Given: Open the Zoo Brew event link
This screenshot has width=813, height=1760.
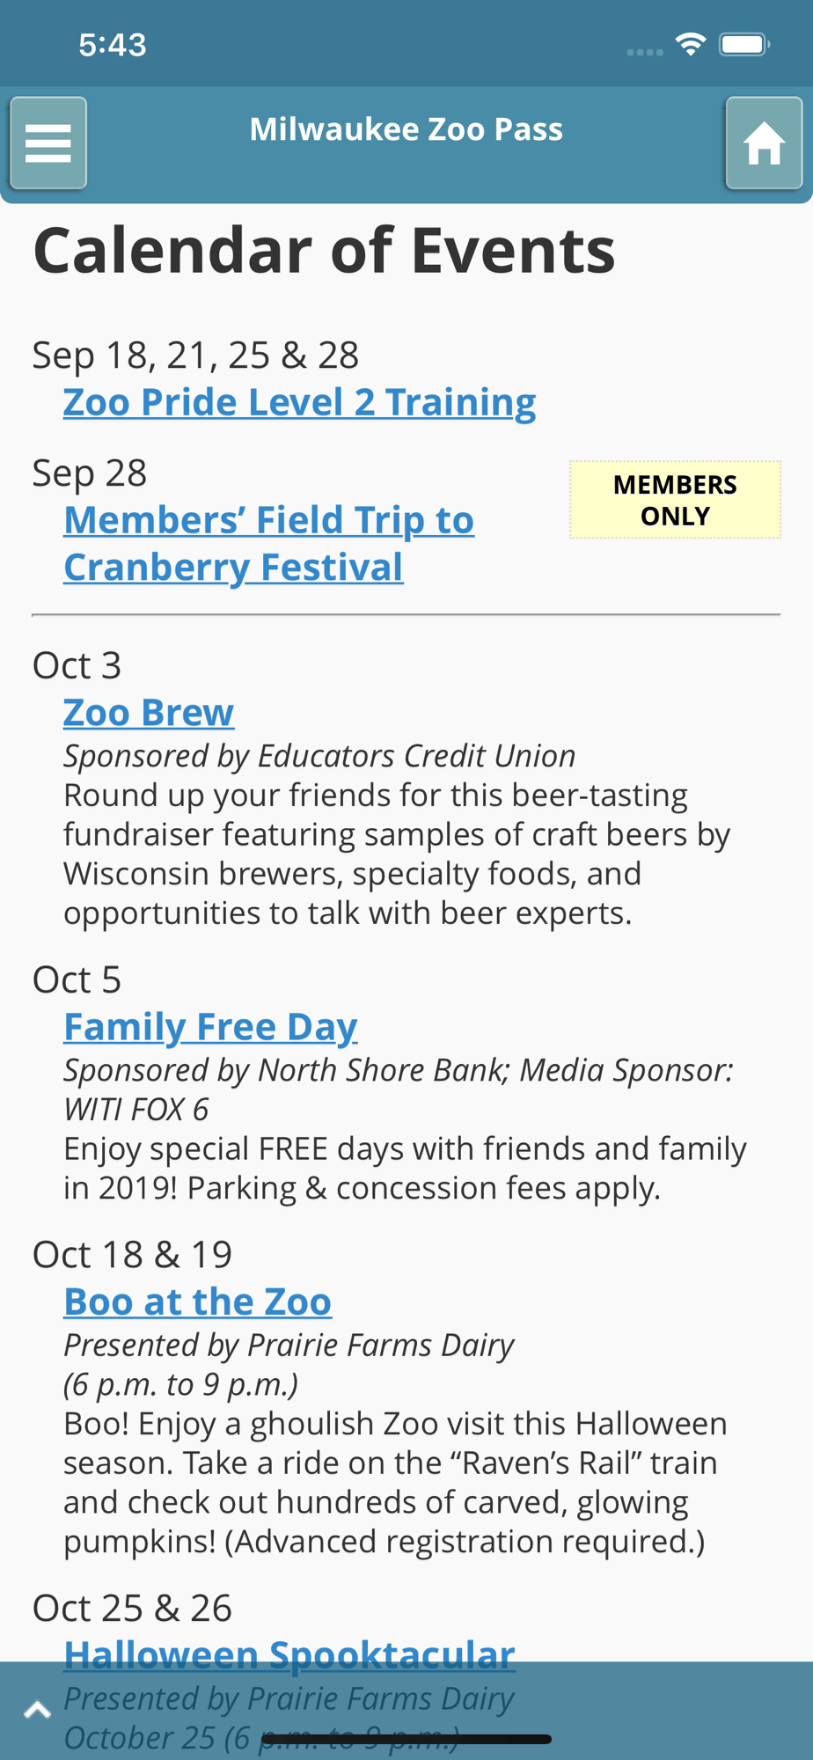Looking at the screenshot, I should 149,712.
